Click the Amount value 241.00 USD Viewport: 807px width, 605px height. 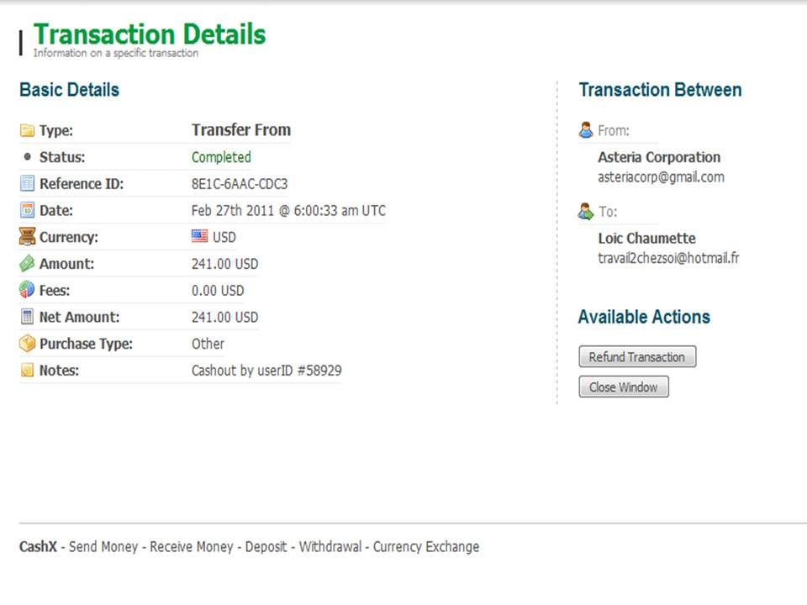(x=225, y=264)
